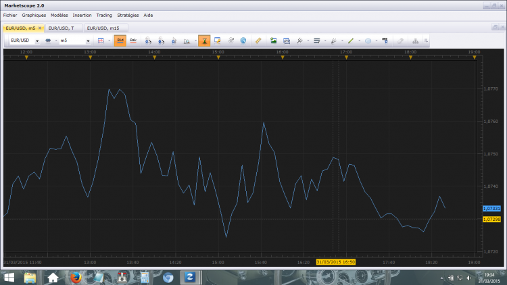Toggle the Ask price display button
The height and width of the screenshot is (285, 507).
pyautogui.click(x=133, y=41)
